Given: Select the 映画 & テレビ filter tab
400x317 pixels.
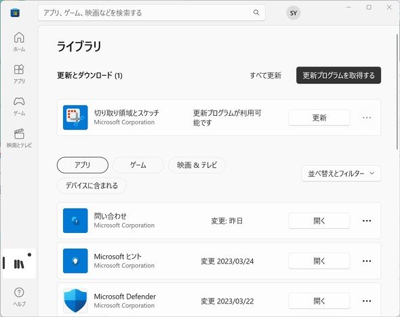Looking at the screenshot, I should (197, 165).
